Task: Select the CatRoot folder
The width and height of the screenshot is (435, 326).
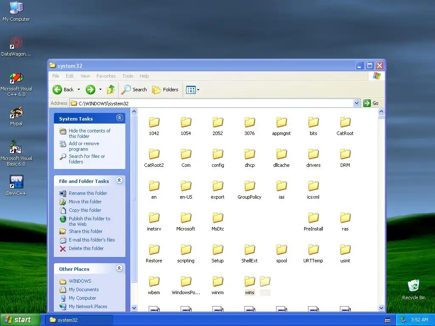Action: pos(345,126)
